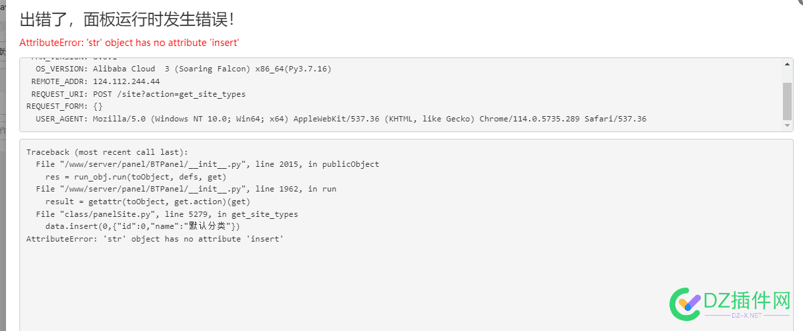This screenshot has height=331, width=803.
Task: Click the USER_AGENT Mozilla/5.0 line
Action: click(341, 119)
